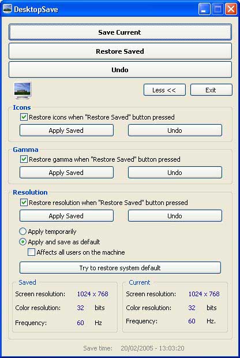The height and width of the screenshot is (358, 240).
Task: Click the Restore Saved button
Action: click(x=120, y=51)
